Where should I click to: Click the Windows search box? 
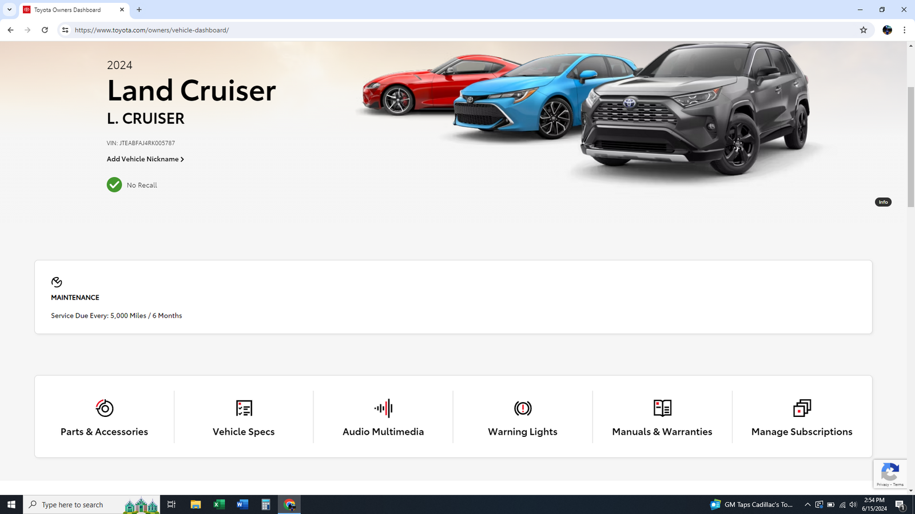click(91, 504)
